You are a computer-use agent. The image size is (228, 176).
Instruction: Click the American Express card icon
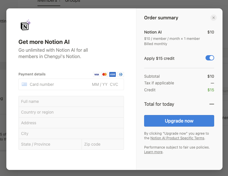click(x=113, y=74)
